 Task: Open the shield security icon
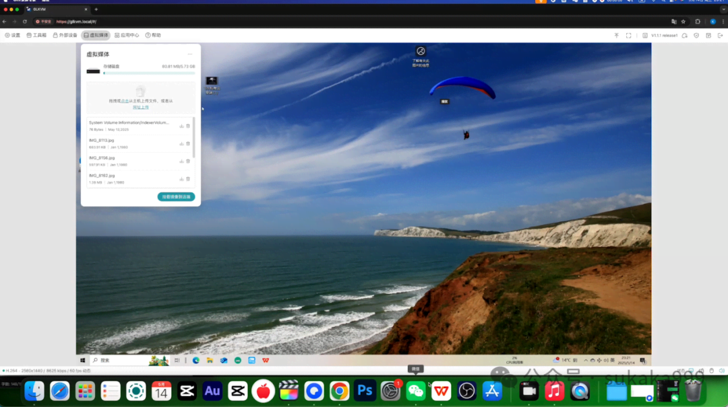(696, 35)
